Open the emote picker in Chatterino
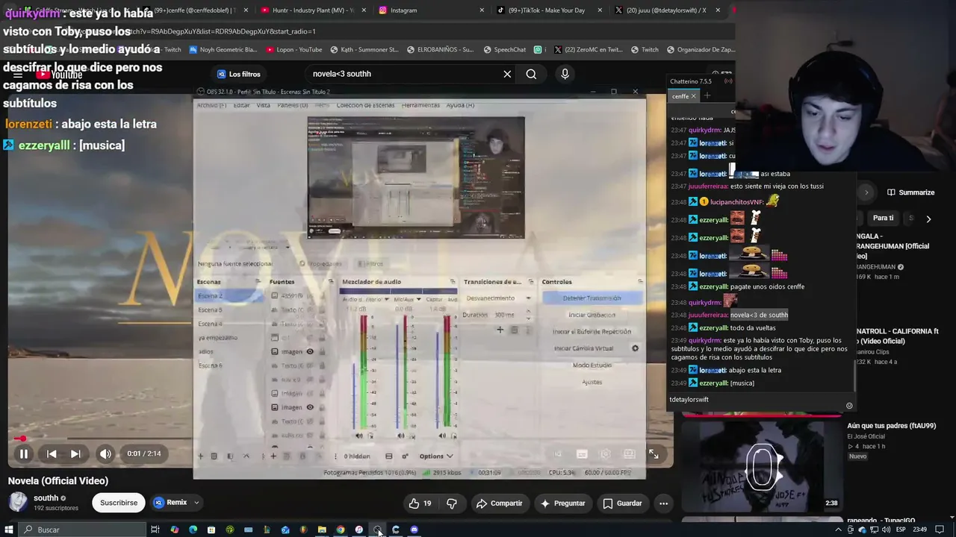 pos(849,406)
